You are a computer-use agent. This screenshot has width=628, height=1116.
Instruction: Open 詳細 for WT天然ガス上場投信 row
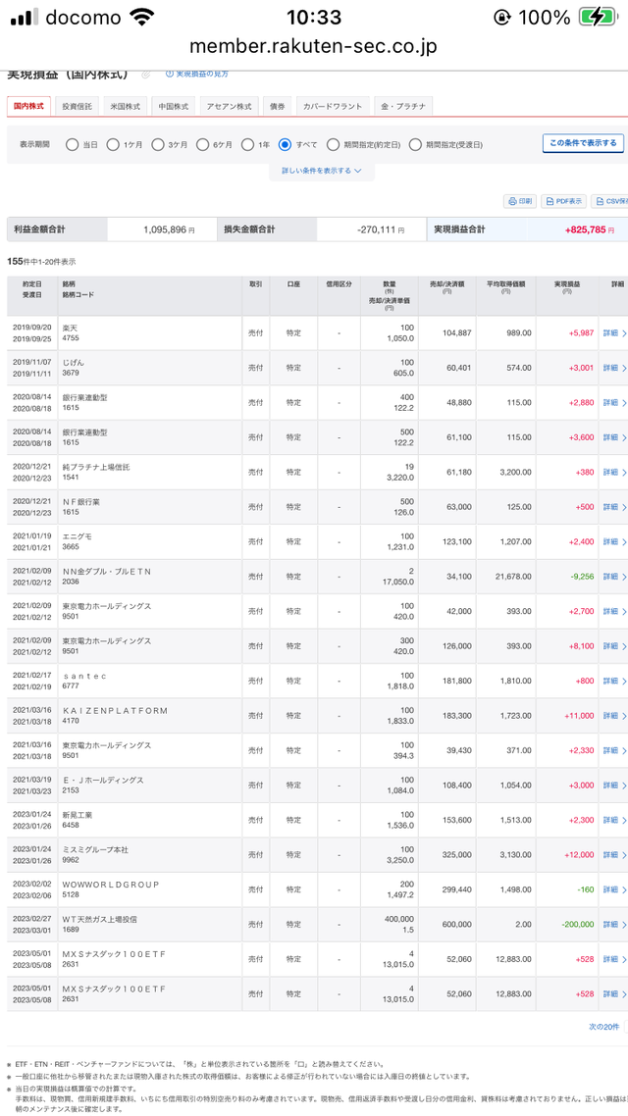(614, 925)
